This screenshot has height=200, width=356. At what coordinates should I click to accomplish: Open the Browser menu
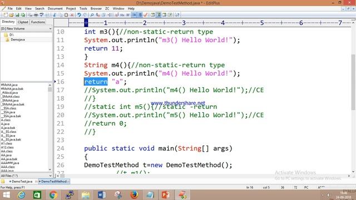96,9
